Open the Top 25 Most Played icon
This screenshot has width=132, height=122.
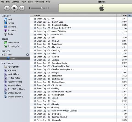tap(5, 89)
